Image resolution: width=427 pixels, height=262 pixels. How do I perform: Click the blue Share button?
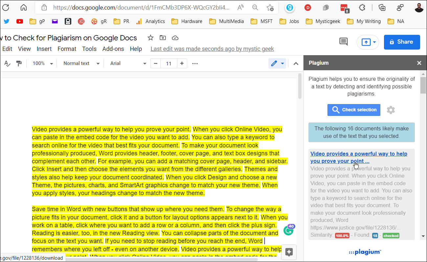click(x=402, y=42)
